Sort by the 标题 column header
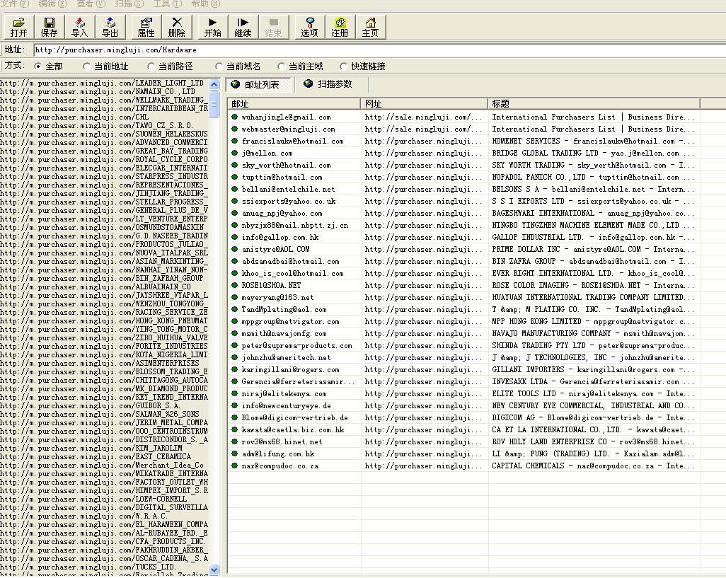 pos(594,104)
